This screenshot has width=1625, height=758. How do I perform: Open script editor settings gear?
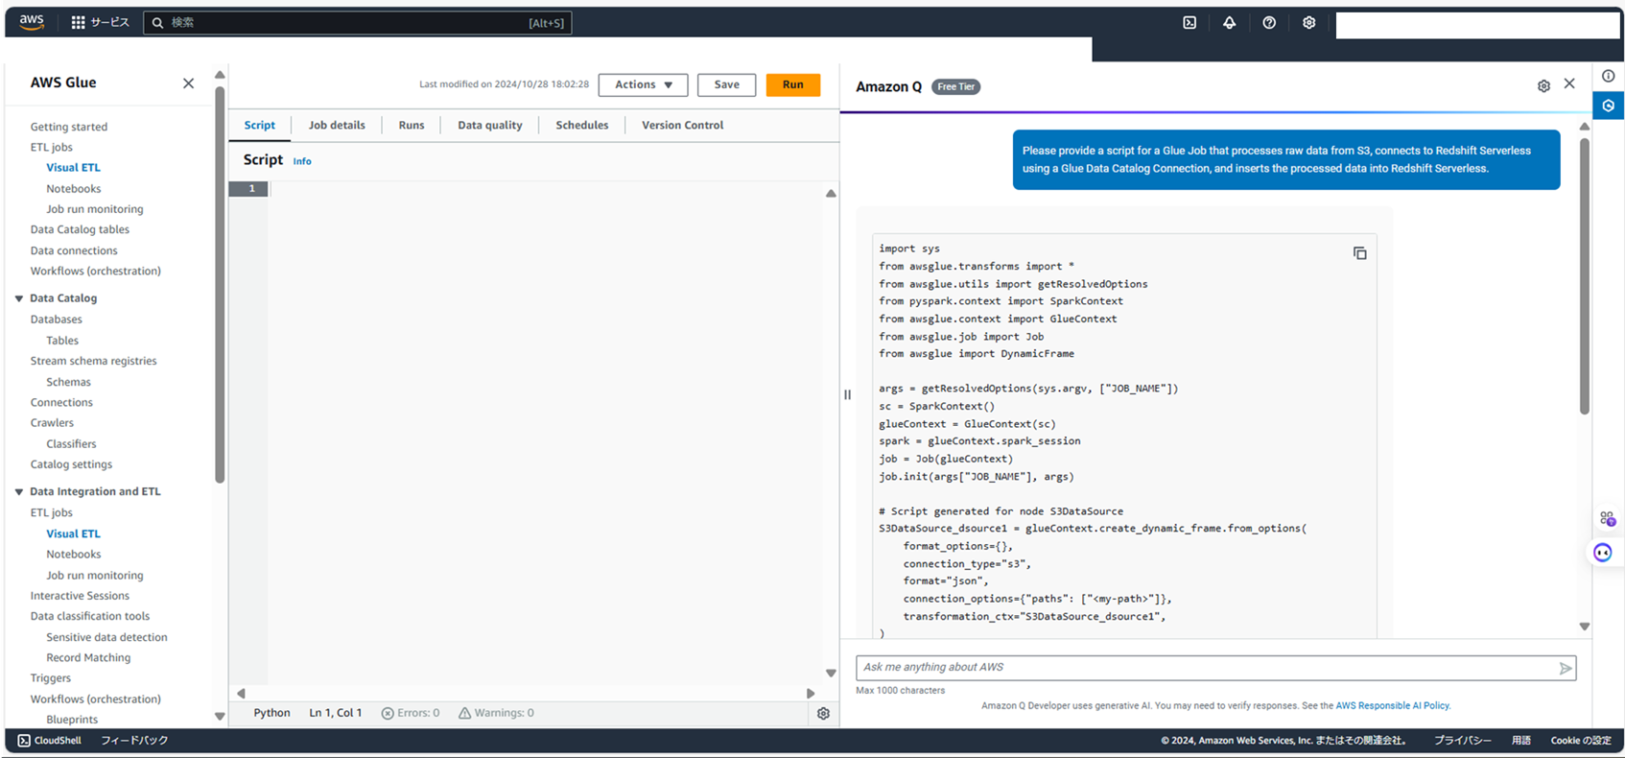823,713
